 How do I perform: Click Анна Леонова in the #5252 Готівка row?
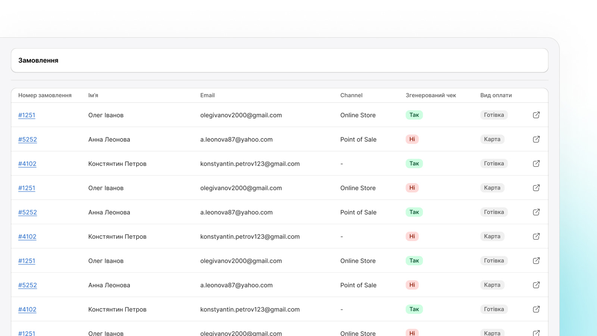[x=109, y=212]
